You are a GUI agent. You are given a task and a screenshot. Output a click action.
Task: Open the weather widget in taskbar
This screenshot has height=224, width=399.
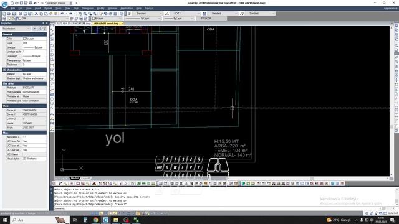339,220
